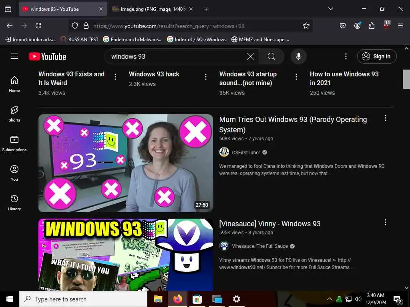The width and height of the screenshot is (410, 307).
Task: Visit the OSFirstTimer channel name
Action: pyautogui.click(x=246, y=152)
